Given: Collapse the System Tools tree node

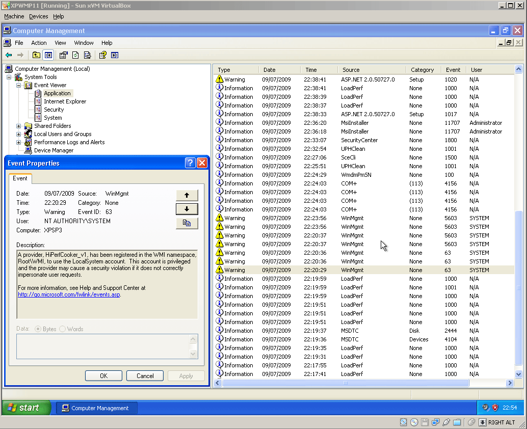Looking at the screenshot, I should point(9,77).
